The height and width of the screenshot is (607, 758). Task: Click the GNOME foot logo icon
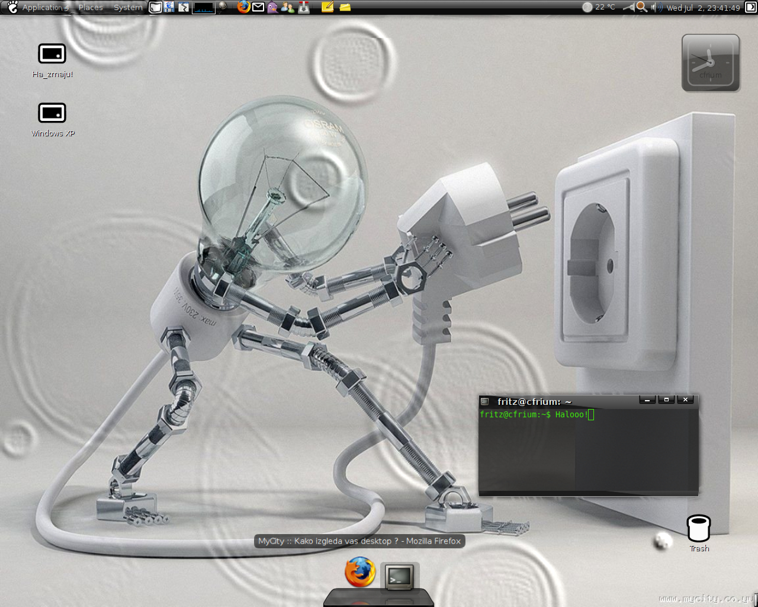(x=12, y=7)
